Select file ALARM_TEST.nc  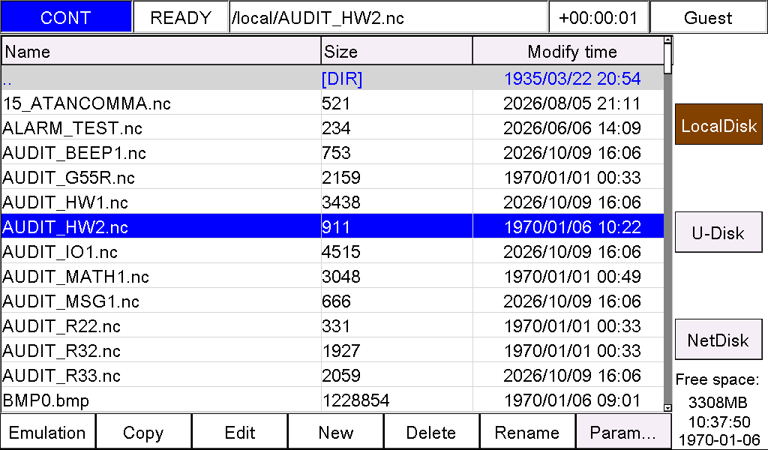[x=332, y=127]
